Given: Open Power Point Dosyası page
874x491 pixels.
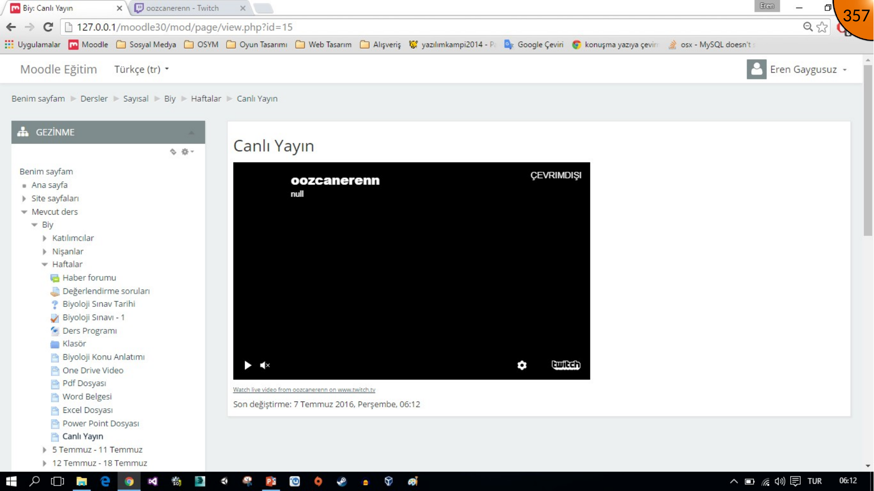Looking at the screenshot, I should pyautogui.click(x=101, y=423).
